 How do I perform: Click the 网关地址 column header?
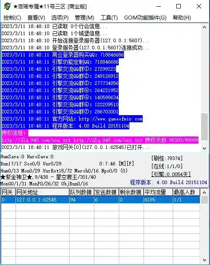coord(42,193)
